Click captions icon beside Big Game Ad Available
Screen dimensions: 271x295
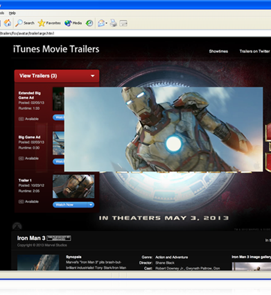click(21, 158)
